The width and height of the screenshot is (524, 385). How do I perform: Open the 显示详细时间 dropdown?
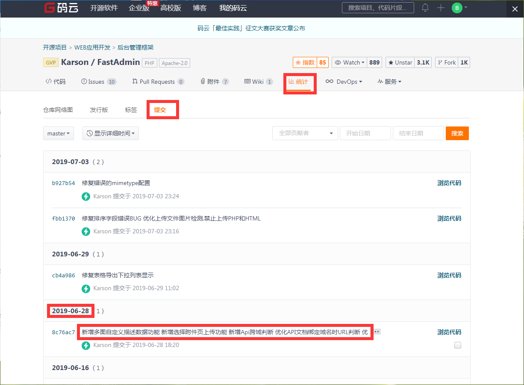pos(111,133)
